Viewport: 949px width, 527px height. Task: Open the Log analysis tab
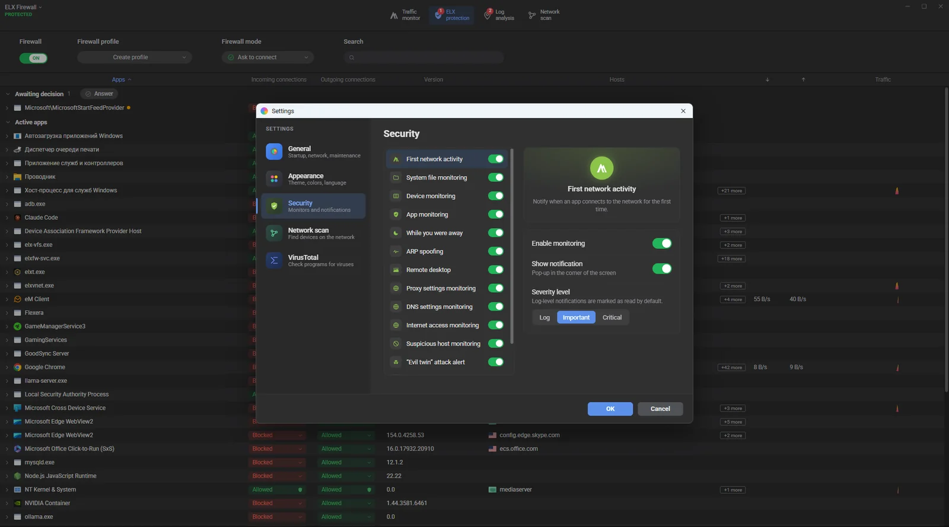click(499, 15)
